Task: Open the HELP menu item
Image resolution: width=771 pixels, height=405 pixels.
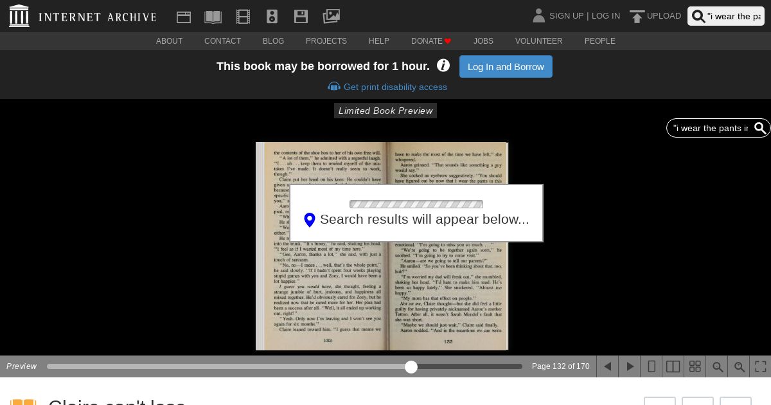Action: 379,41
